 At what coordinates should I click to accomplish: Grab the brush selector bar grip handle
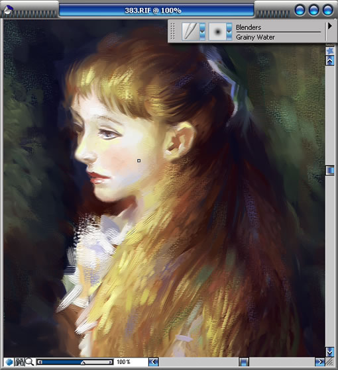click(x=173, y=31)
